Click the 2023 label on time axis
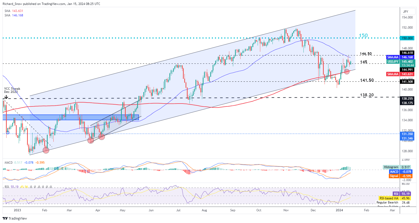419x223 pixels. (17, 210)
